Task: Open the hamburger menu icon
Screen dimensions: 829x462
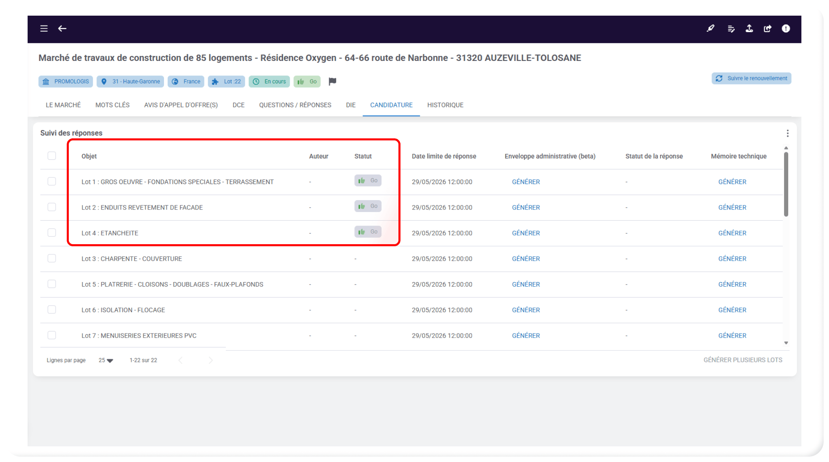Action: (x=44, y=28)
